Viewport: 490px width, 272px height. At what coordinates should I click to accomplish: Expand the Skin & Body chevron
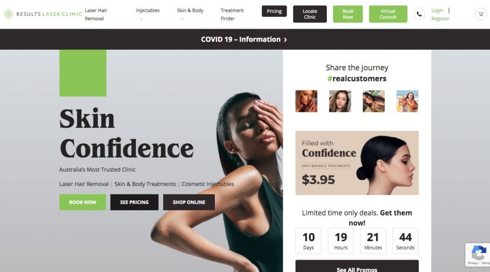182,19
